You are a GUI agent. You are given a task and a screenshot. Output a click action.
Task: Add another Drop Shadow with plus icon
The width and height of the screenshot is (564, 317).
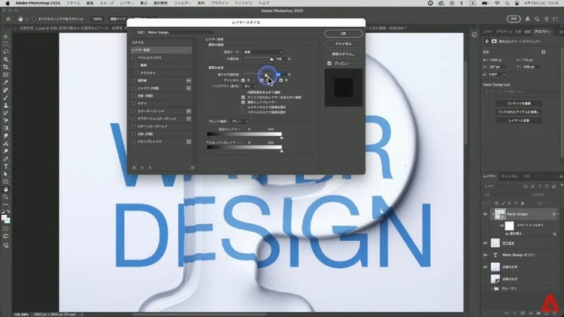point(188,140)
